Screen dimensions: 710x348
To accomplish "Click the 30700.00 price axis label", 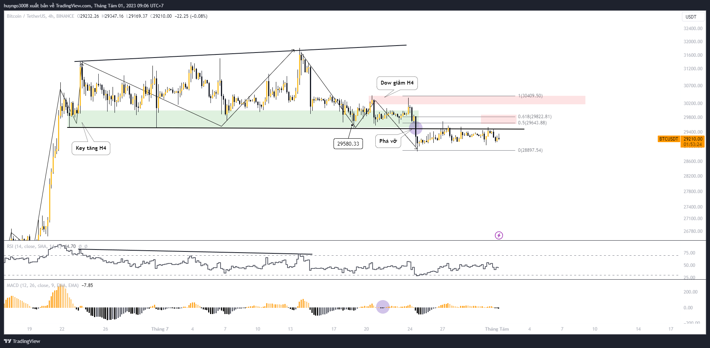I will (693, 86).
